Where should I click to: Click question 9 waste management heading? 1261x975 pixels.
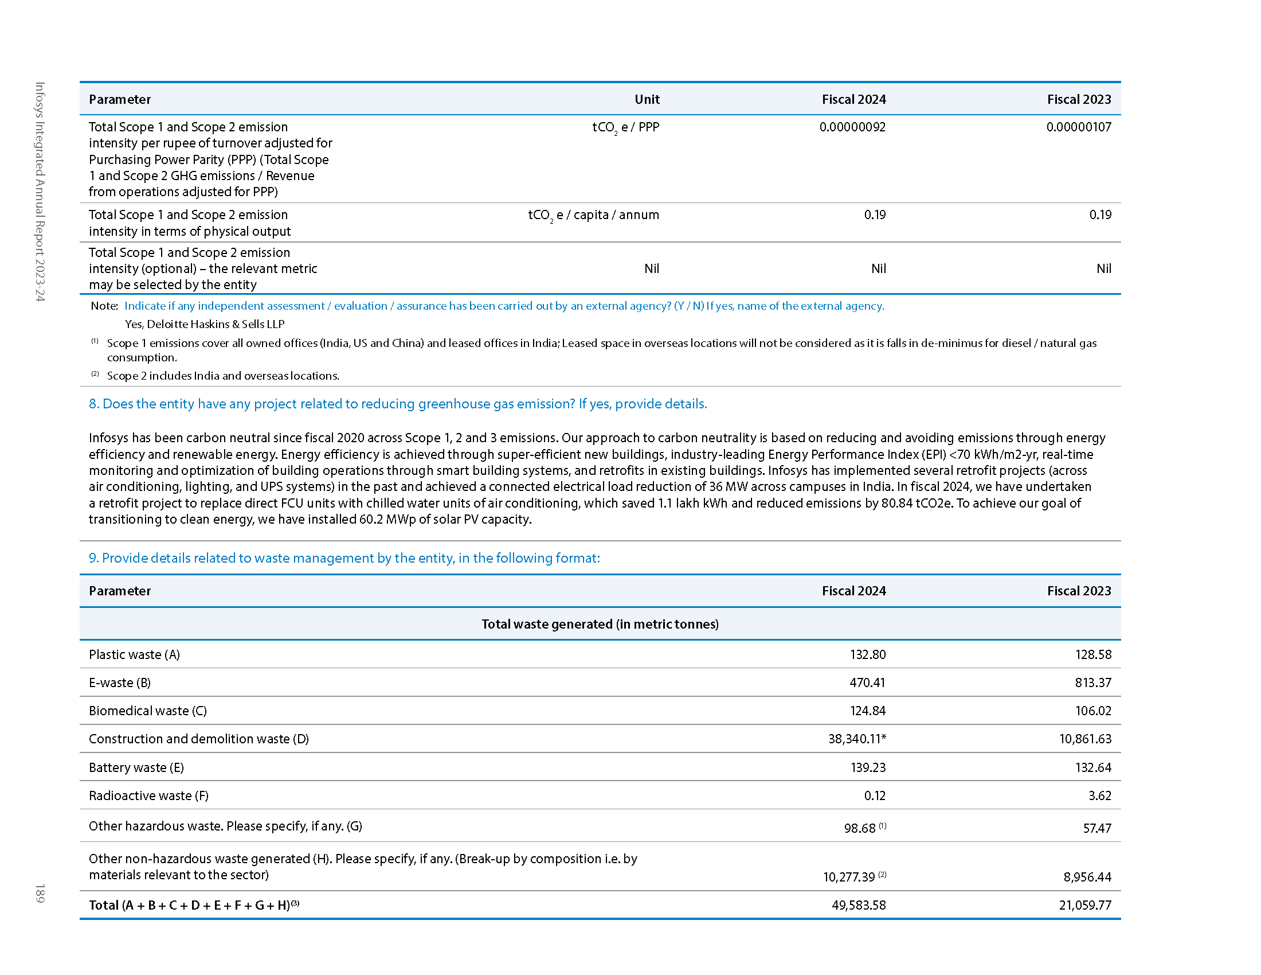point(344,558)
